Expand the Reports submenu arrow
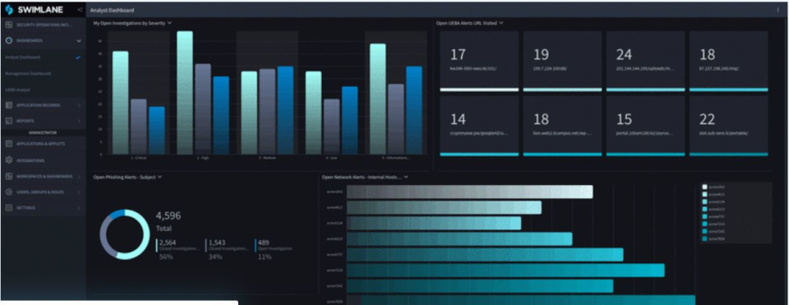Viewport: 789px width, 305px height. (x=79, y=121)
